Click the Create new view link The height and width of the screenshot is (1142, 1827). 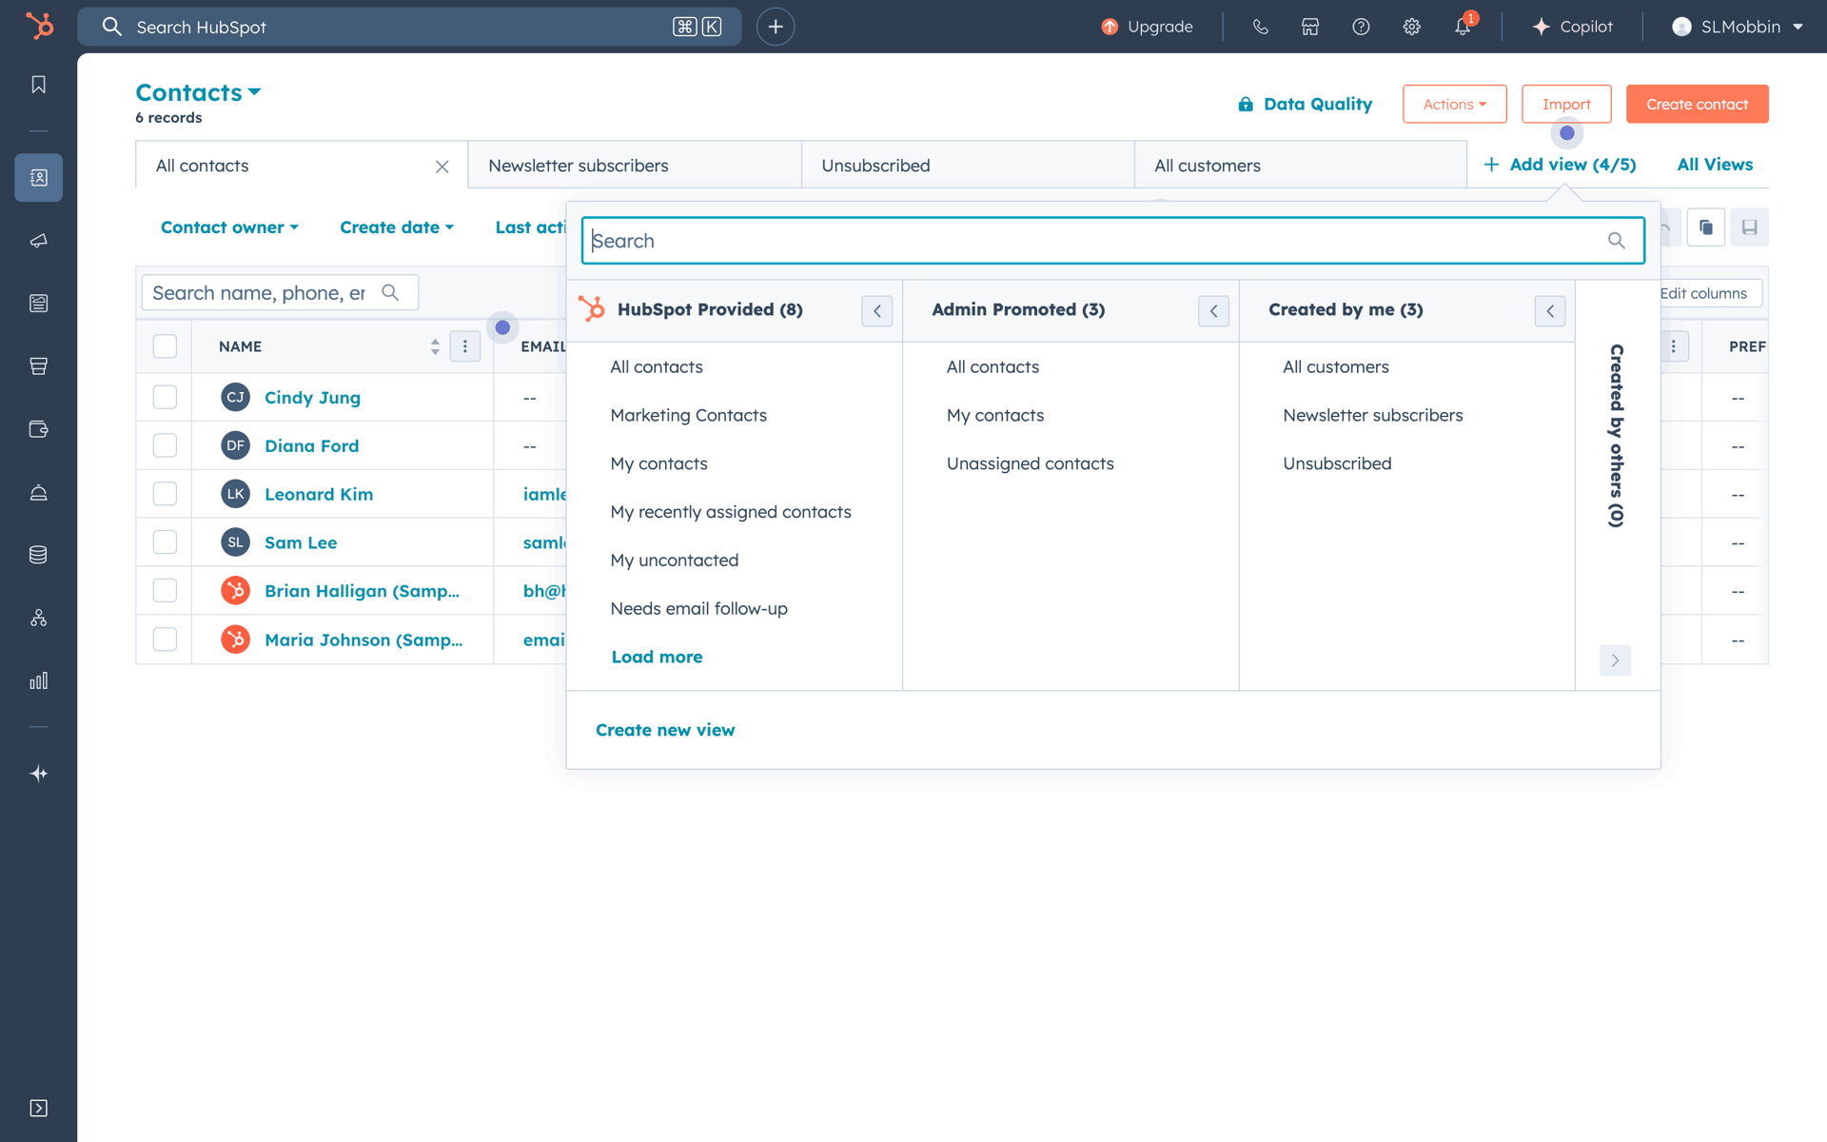point(665,730)
